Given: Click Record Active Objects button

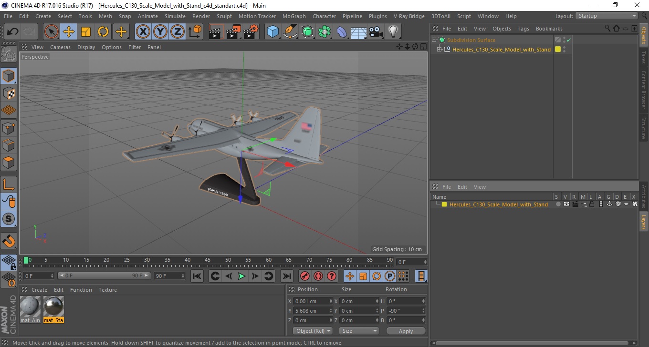Looking at the screenshot, I should [304, 276].
